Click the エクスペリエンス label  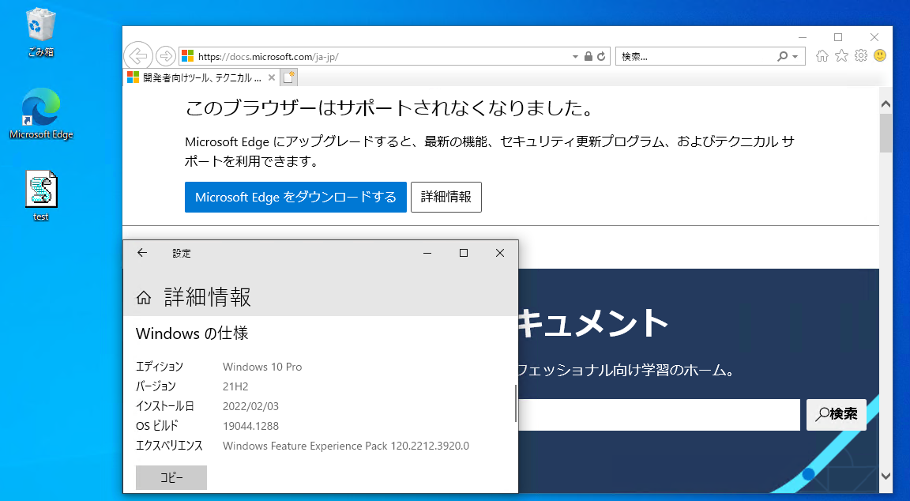(170, 446)
